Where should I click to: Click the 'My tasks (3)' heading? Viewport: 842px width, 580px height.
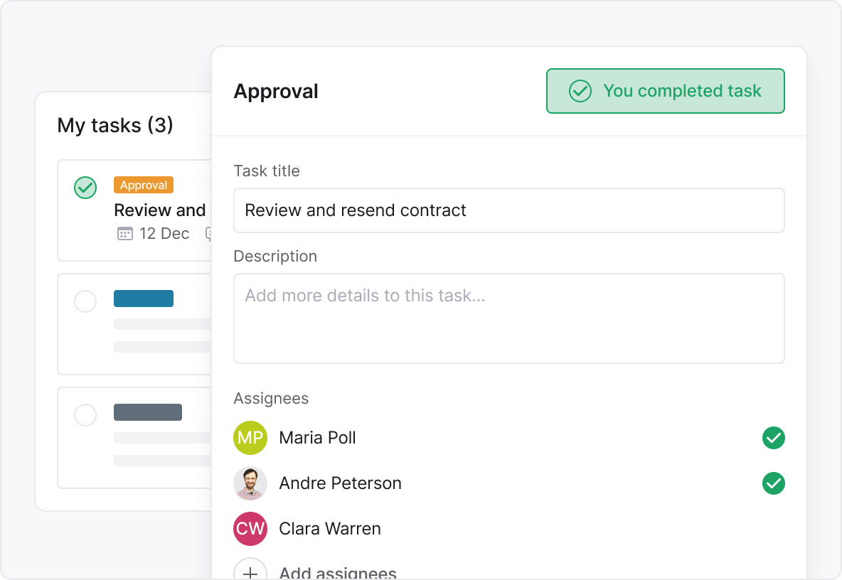click(115, 125)
